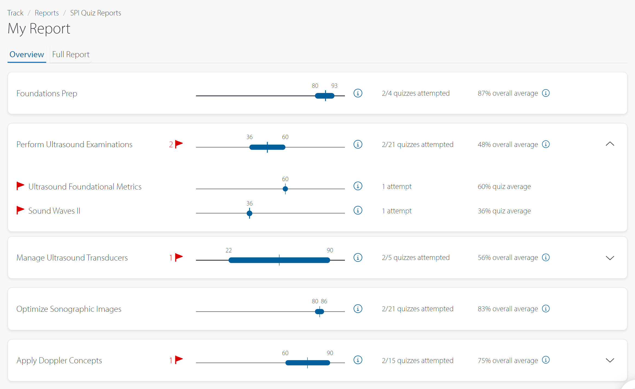Click info icon next to 48% overall average
Screen dimensions: 635x389
(546, 144)
